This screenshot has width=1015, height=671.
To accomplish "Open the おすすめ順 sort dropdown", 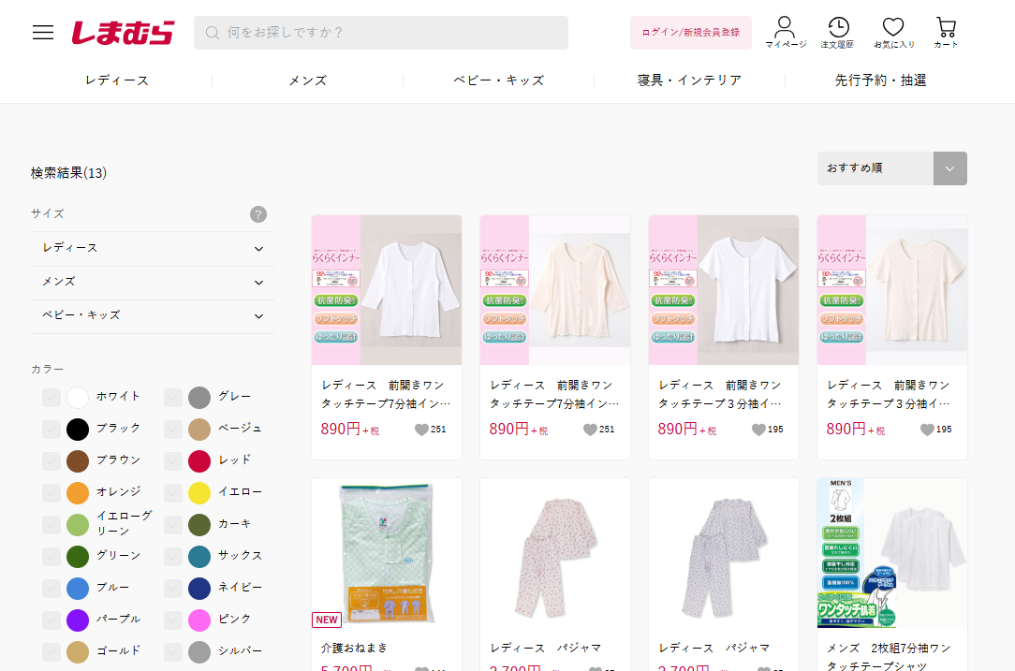I will coord(891,168).
